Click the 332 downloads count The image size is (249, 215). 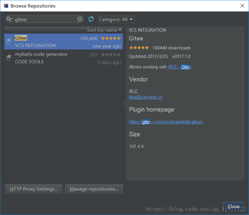(93, 55)
